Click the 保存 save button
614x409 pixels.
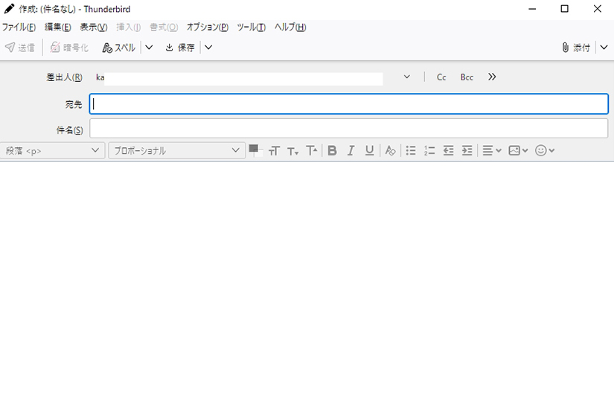[180, 48]
